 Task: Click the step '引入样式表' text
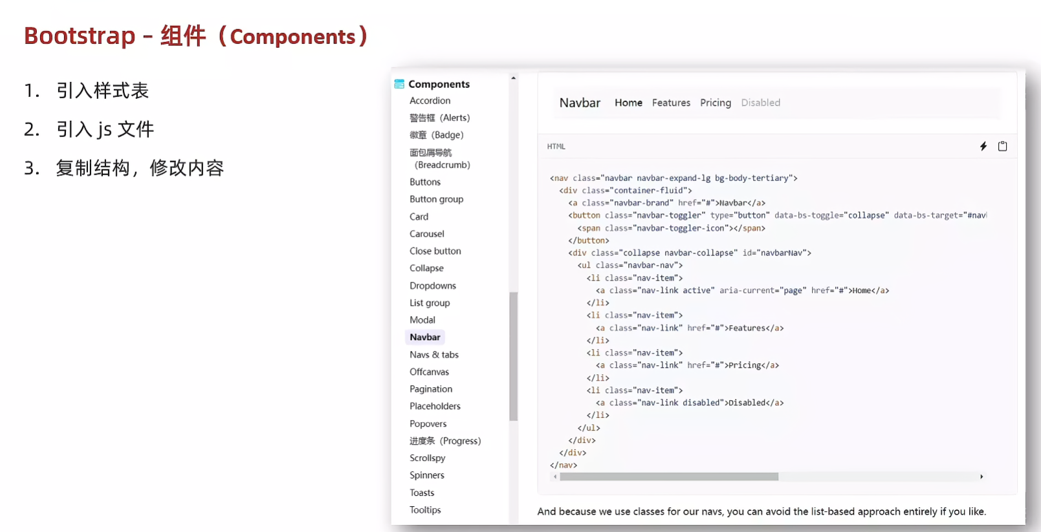click(103, 90)
